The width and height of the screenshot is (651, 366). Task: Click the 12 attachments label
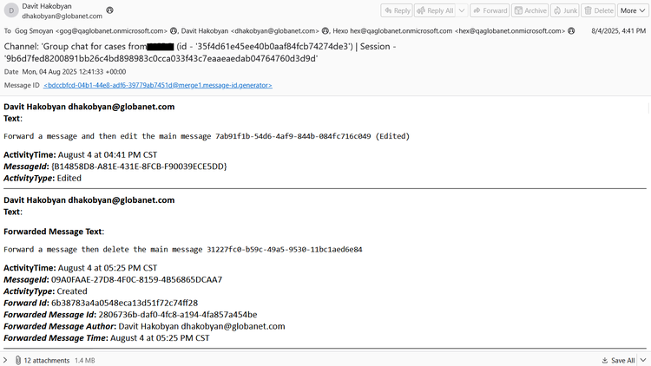pos(40,360)
